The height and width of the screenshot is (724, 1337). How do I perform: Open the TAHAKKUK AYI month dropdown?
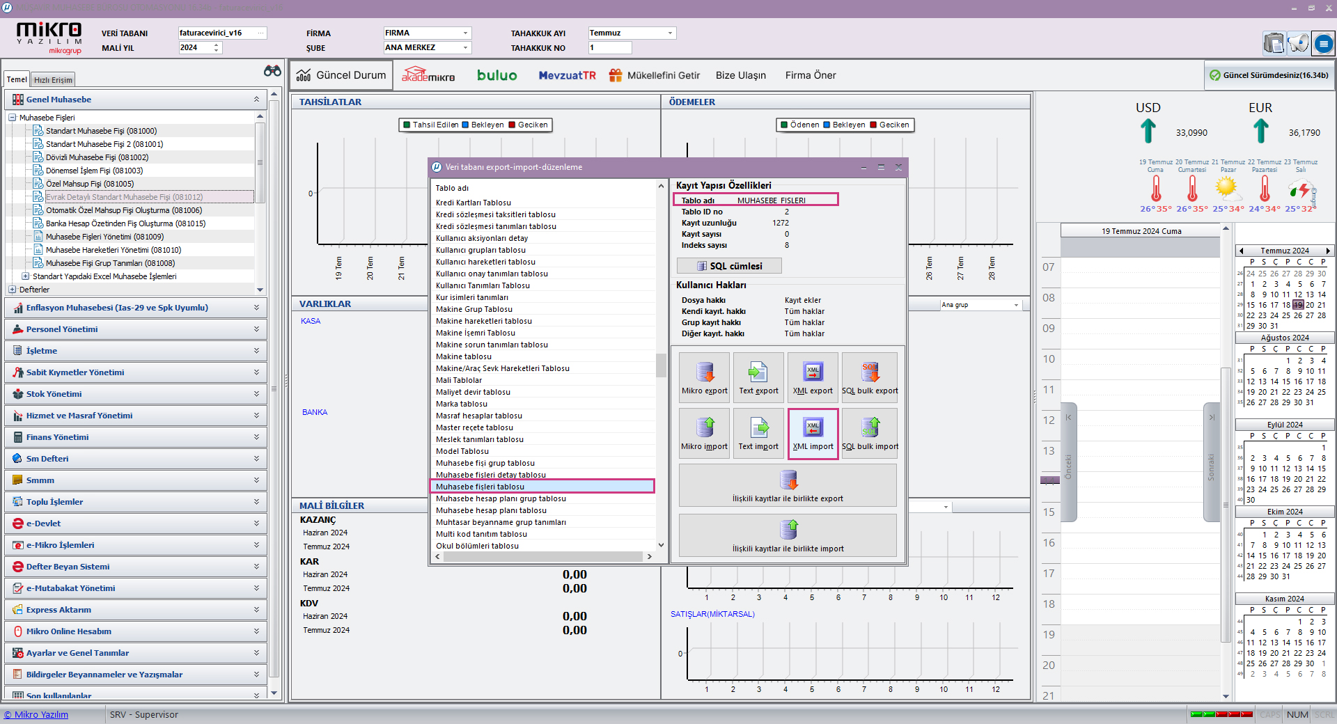[x=670, y=33]
